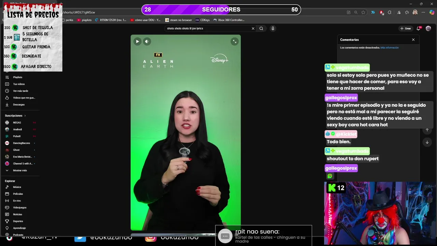Open the browser extensions puzzle icon

(x=390, y=12)
